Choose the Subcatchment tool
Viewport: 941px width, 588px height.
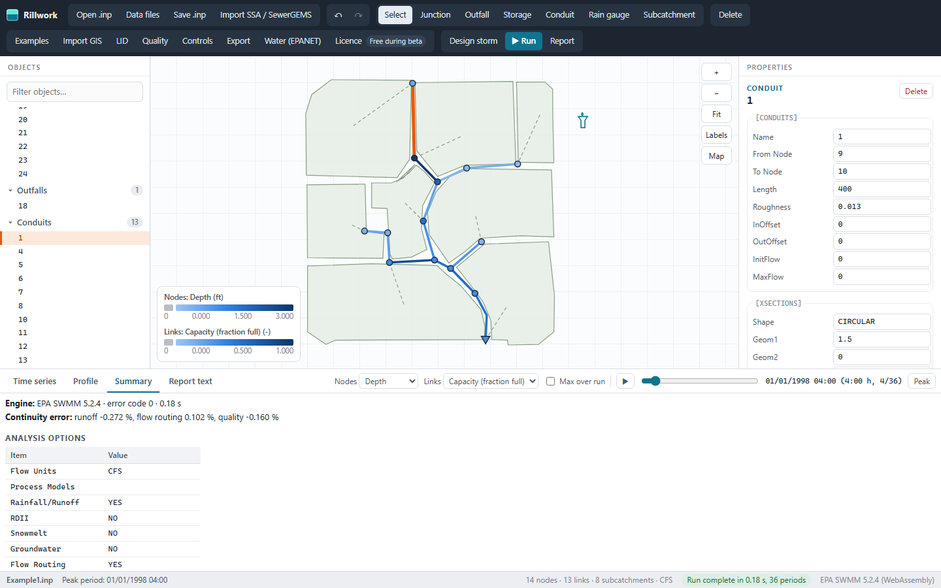[x=669, y=14]
